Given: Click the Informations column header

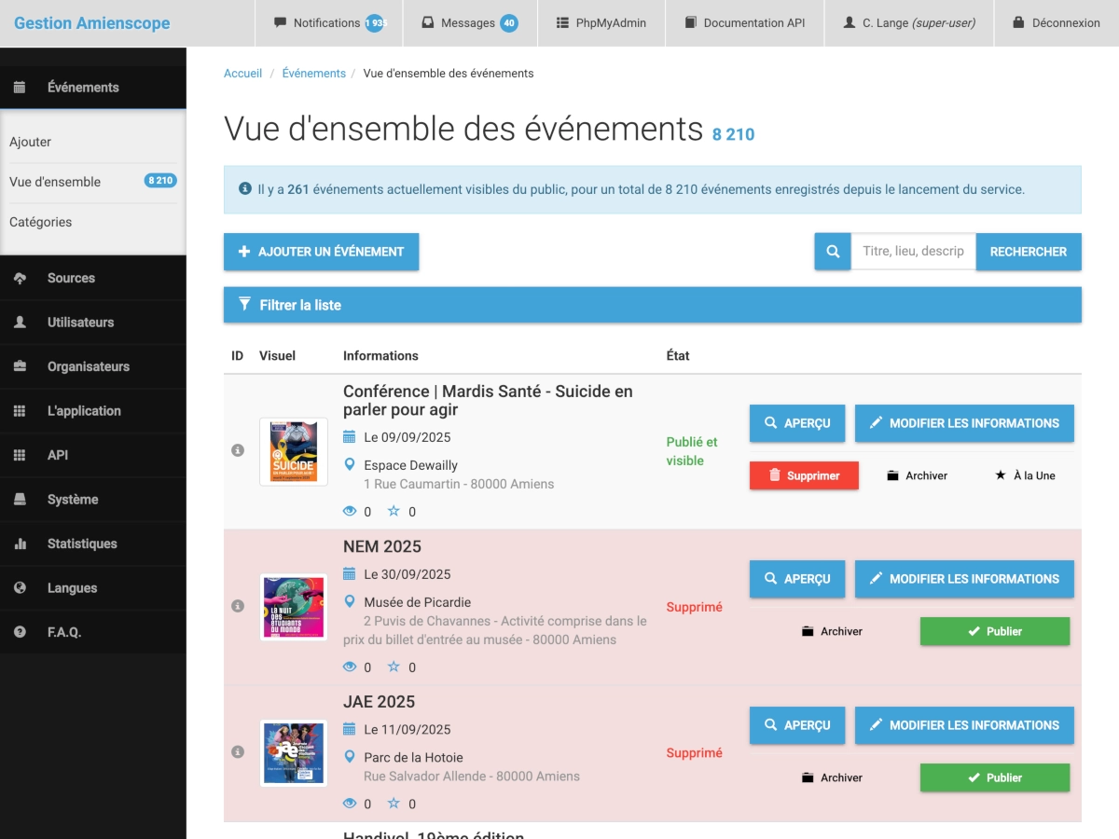Looking at the screenshot, I should (380, 355).
